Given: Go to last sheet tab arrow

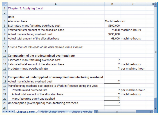Looking at the screenshot, I should [12, 112].
